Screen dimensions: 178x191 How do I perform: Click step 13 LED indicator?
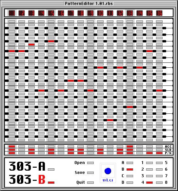[x=130, y=13]
